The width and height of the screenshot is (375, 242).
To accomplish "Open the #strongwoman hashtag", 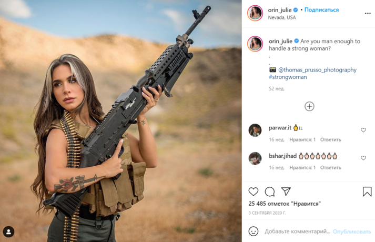I will pos(288,77).
